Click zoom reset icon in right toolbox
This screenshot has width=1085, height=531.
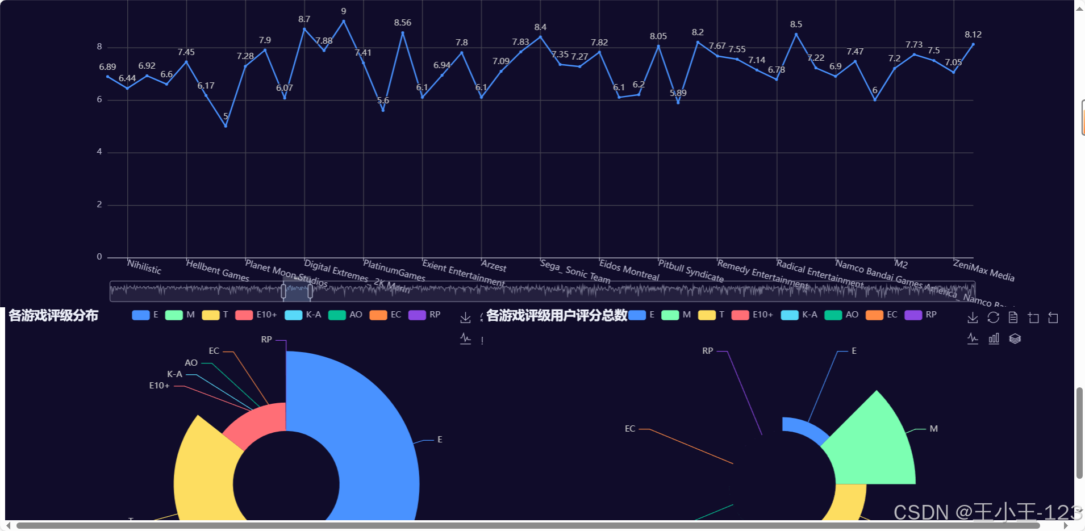[1053, 317]
